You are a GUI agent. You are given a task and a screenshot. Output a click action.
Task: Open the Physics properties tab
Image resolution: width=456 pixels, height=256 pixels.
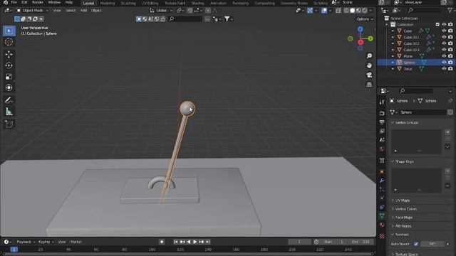pos(382,198)
